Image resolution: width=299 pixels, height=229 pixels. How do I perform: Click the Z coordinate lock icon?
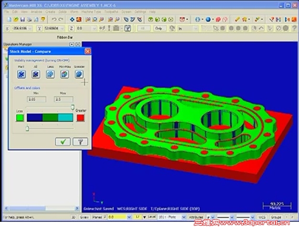coord(71,28)
